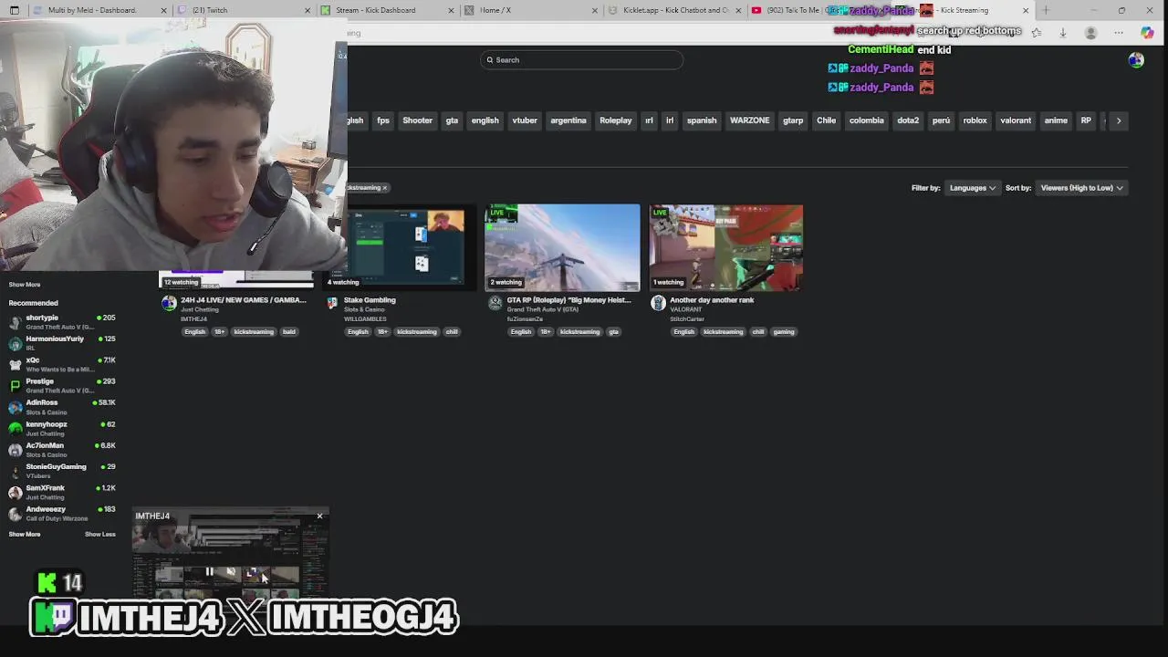Open xQc's avatar icon in sidebar

point(16,364)
